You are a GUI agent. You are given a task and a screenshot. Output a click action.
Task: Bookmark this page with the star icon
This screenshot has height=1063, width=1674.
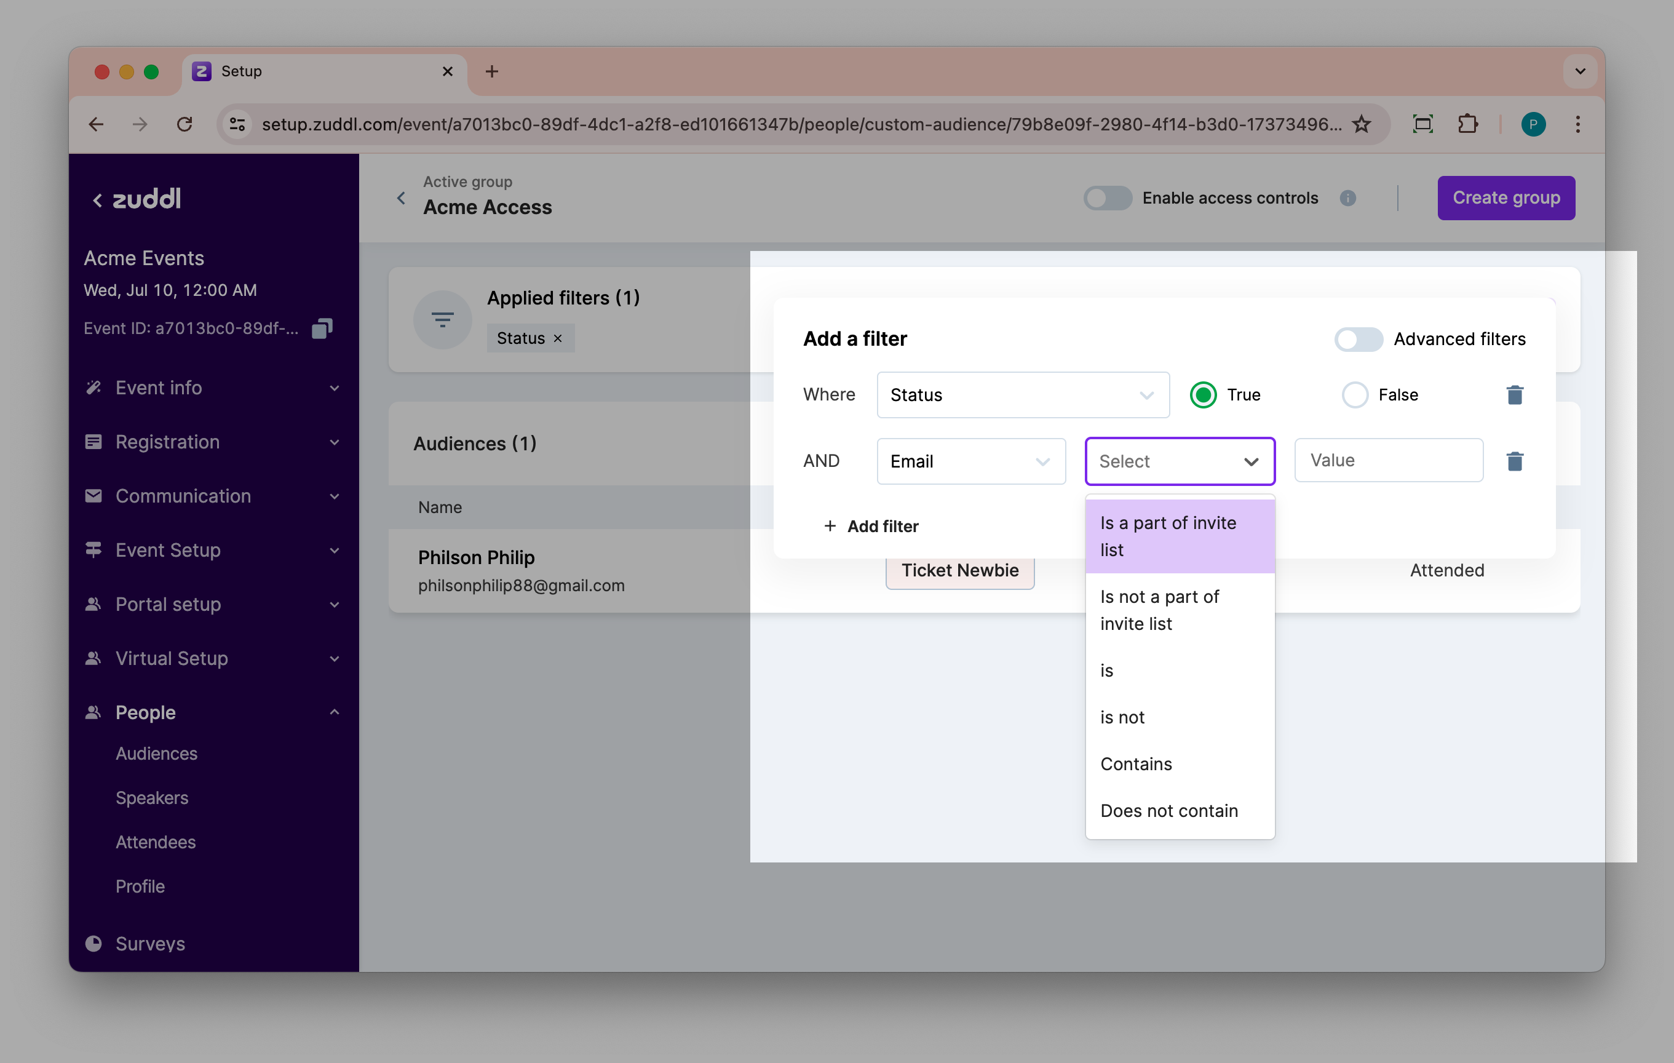(x=1361, y=124)
